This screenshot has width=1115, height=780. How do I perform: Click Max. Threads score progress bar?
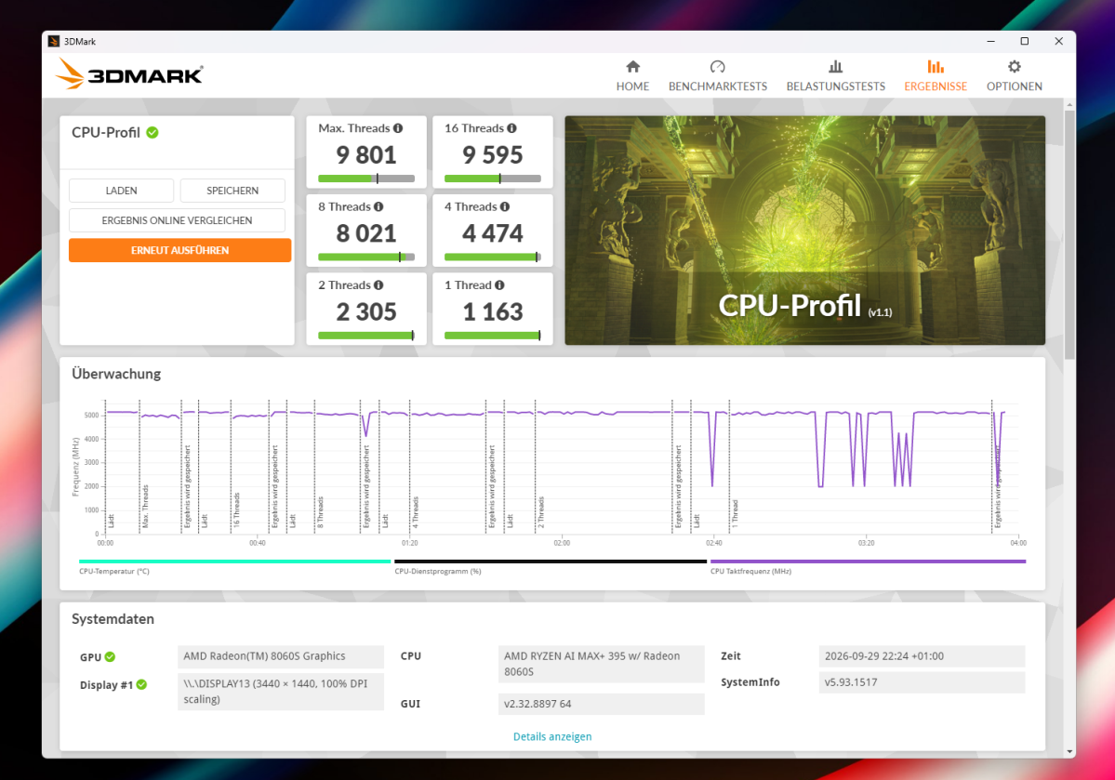tap(366, 178)
